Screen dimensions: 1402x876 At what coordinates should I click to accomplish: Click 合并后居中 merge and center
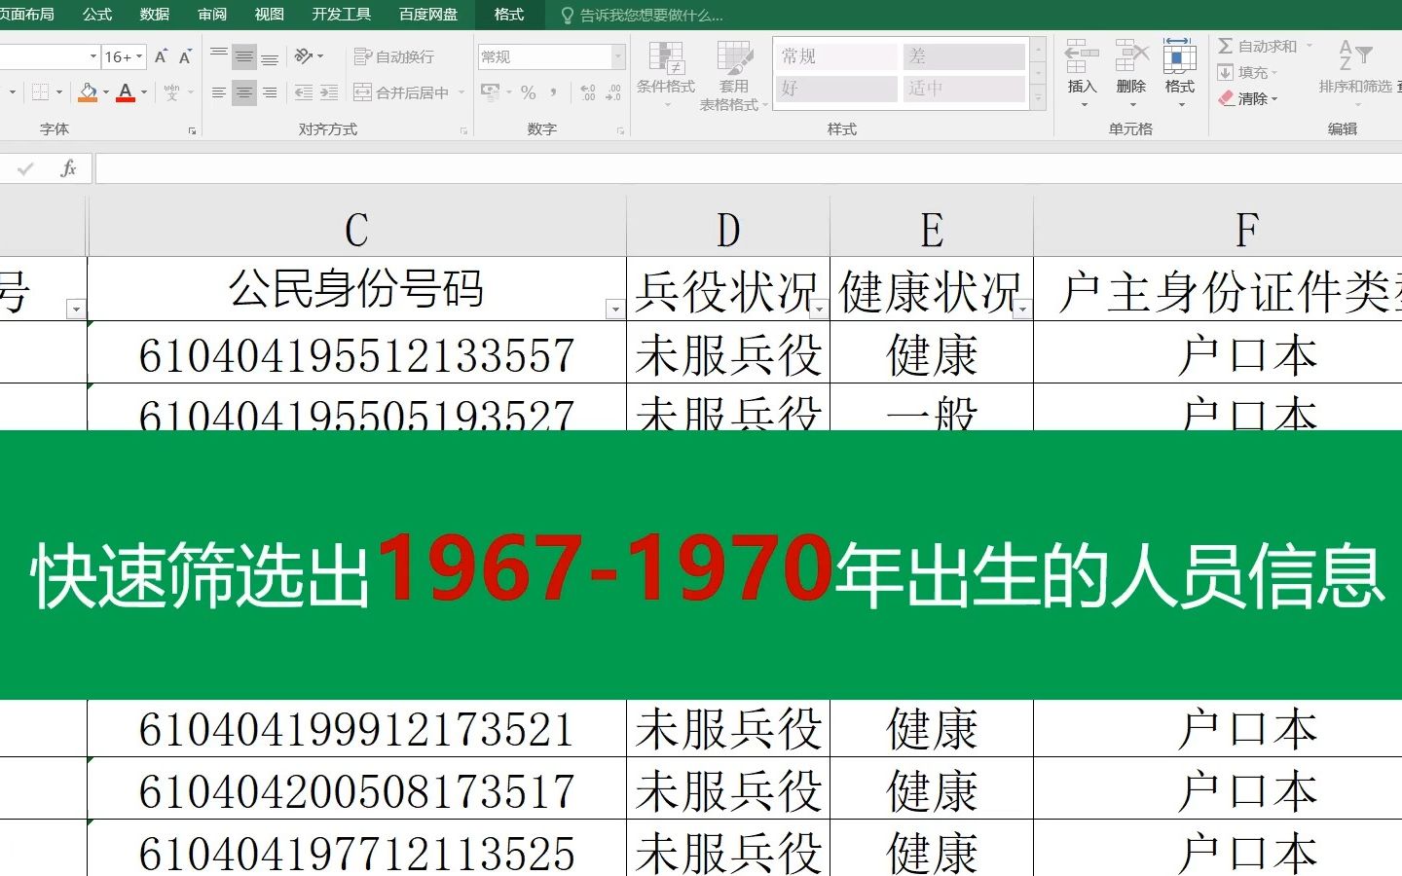[401, 92]
